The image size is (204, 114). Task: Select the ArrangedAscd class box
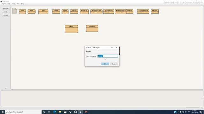143,11
